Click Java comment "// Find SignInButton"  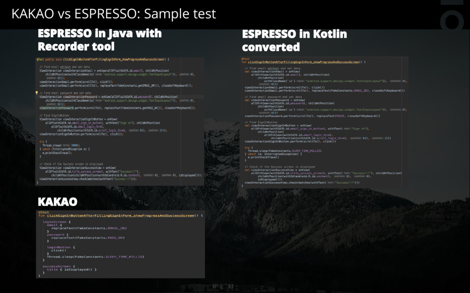(x=54, y=115)
